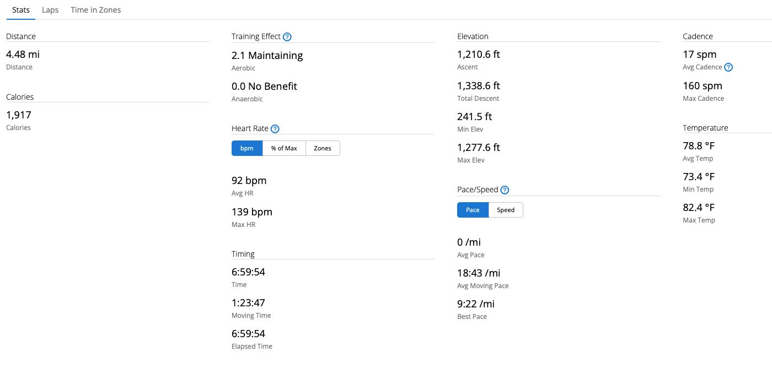Screen dimensions: 772x368
Task: Click the Avg Cadence help icon
Action: click(728, 67)
